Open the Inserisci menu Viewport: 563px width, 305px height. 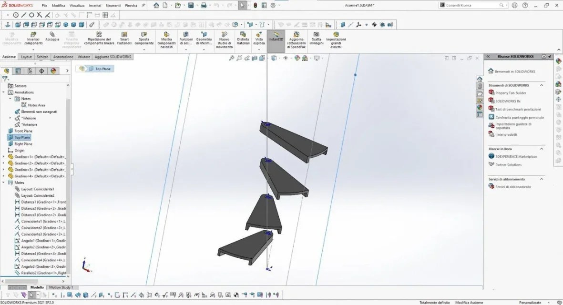point(95,5)
